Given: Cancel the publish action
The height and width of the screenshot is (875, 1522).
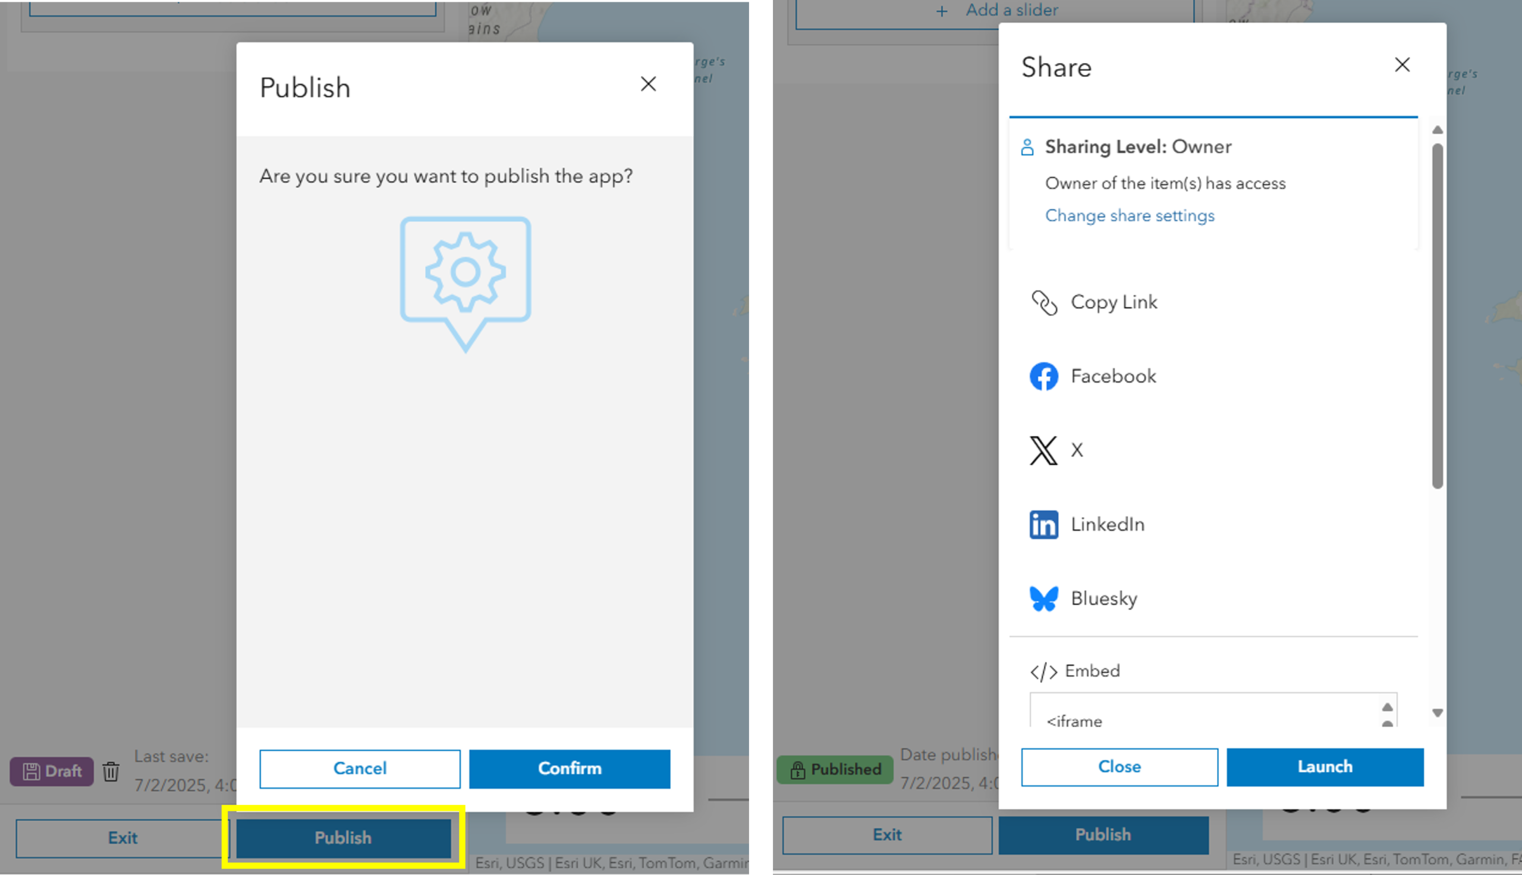Looking at the screenshot, I should click(359, 768).
